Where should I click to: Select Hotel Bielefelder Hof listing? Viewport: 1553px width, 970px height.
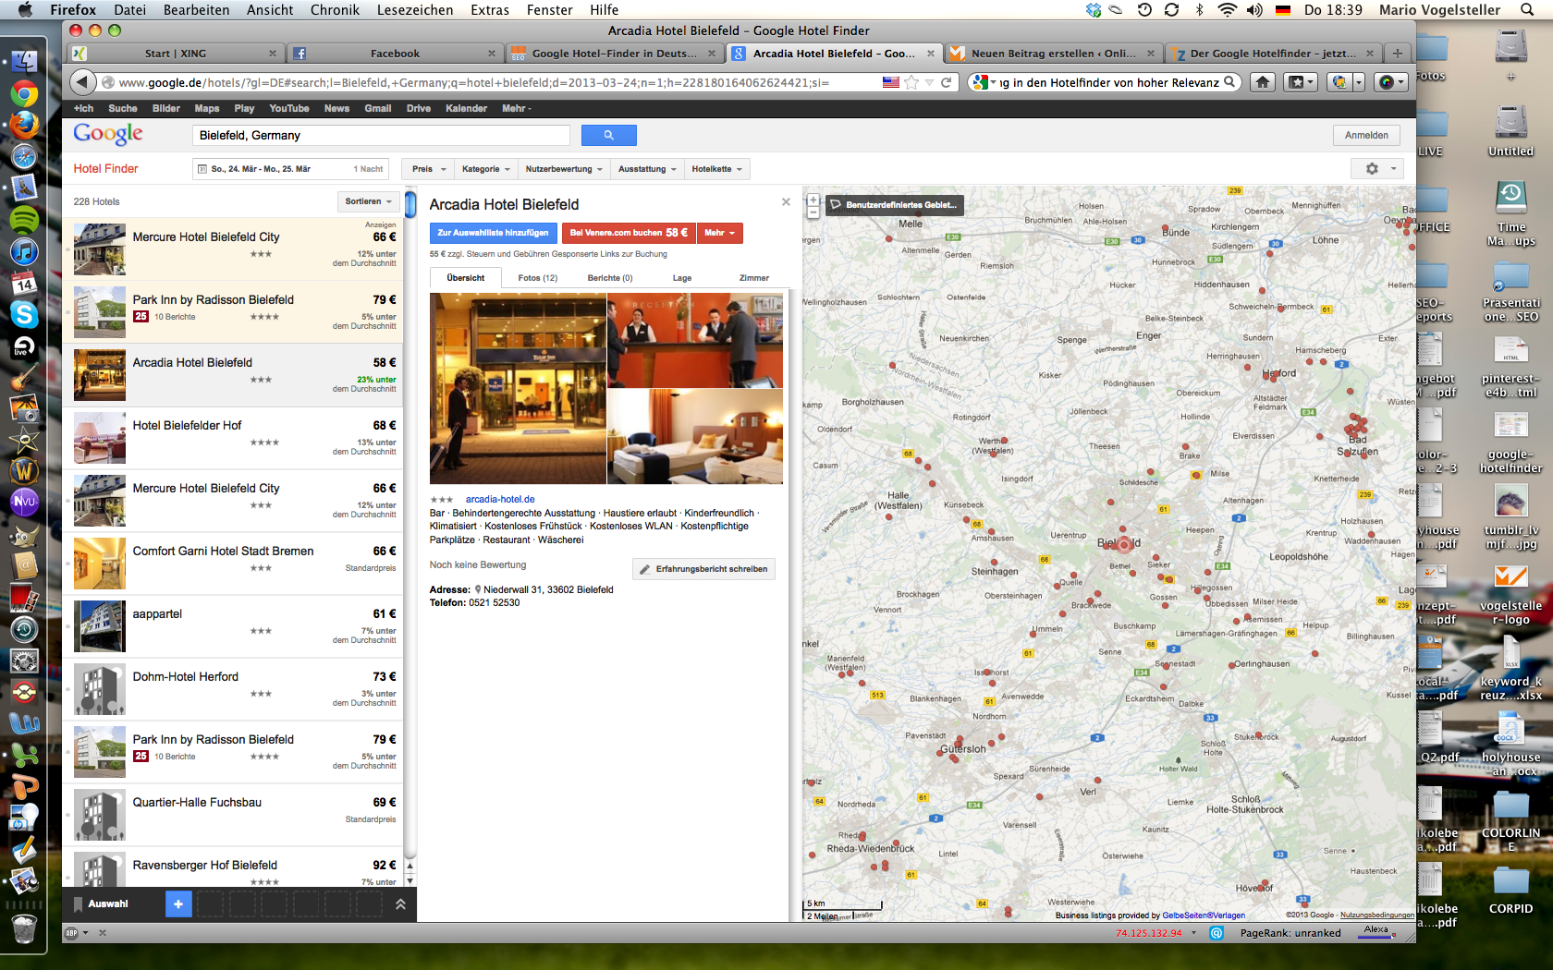(234, 438)
